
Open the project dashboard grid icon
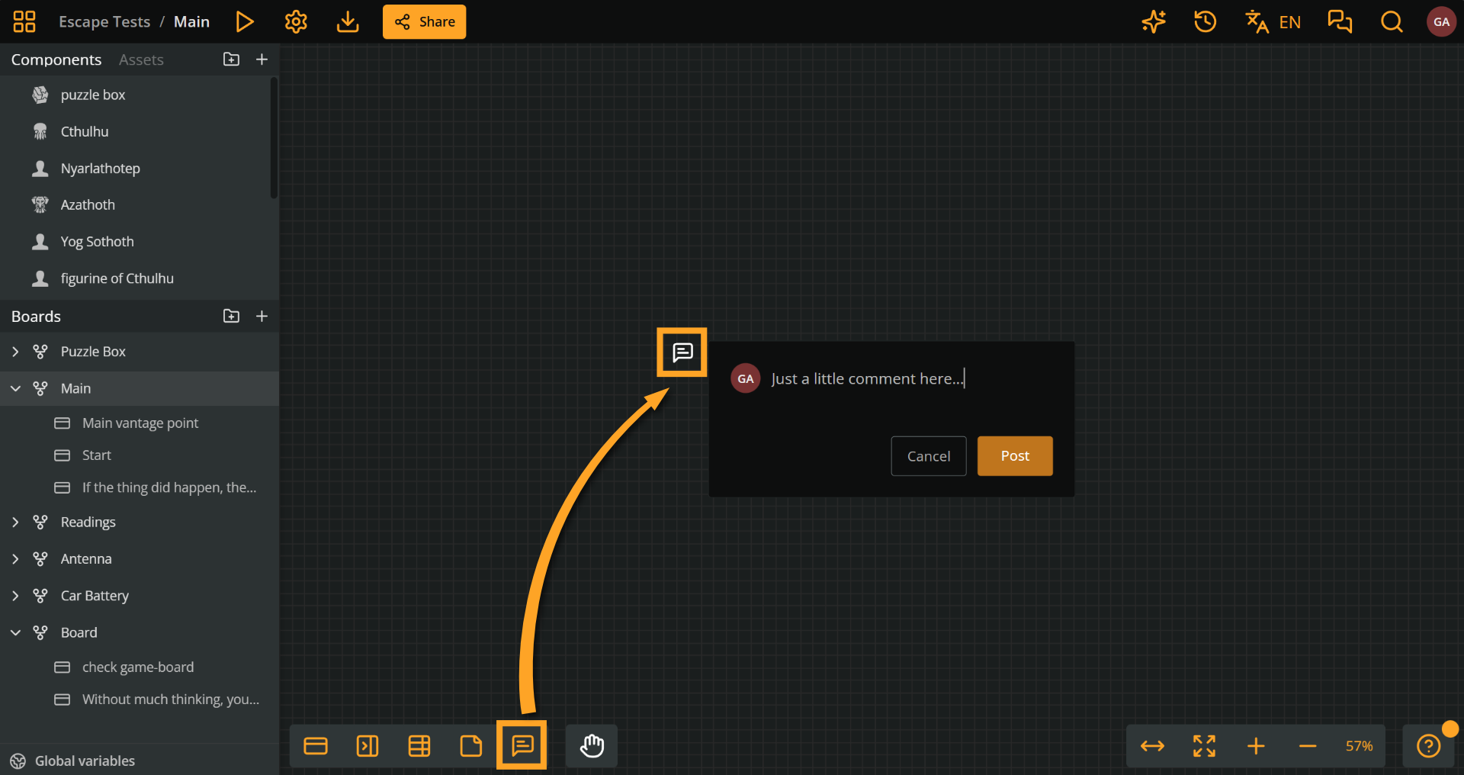click(x=24, y=21)
